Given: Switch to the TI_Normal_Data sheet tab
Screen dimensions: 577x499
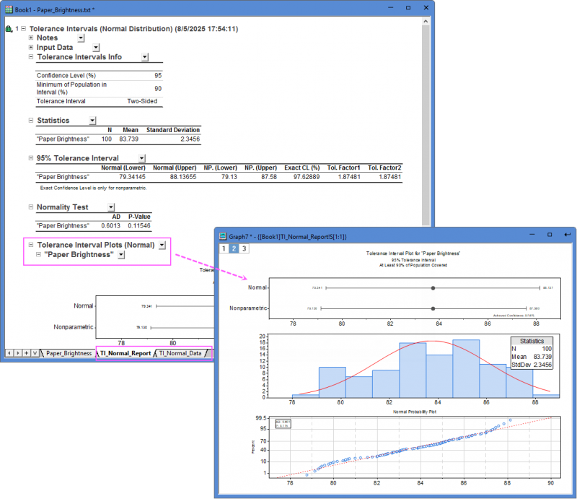Looking at the screenshot, I should pos(180,352).
